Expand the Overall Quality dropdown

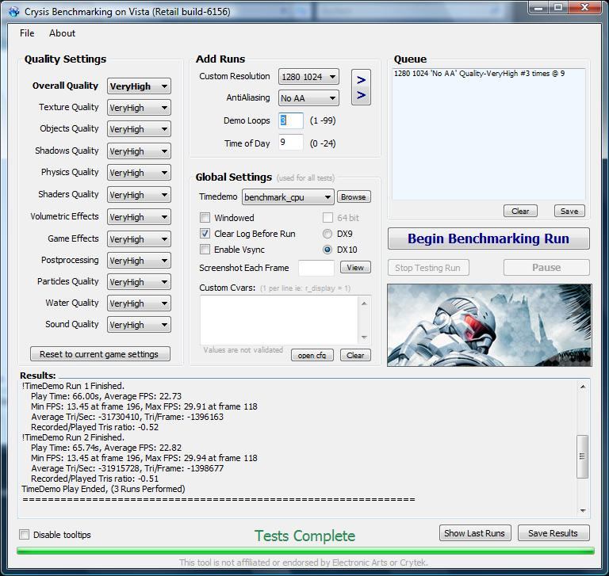pyautogui.click(x=139, y=86)
